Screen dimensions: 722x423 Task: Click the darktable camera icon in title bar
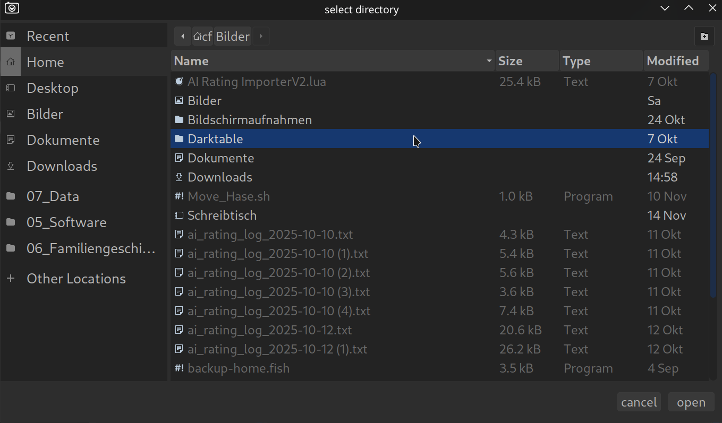click(x=12, y=8)
